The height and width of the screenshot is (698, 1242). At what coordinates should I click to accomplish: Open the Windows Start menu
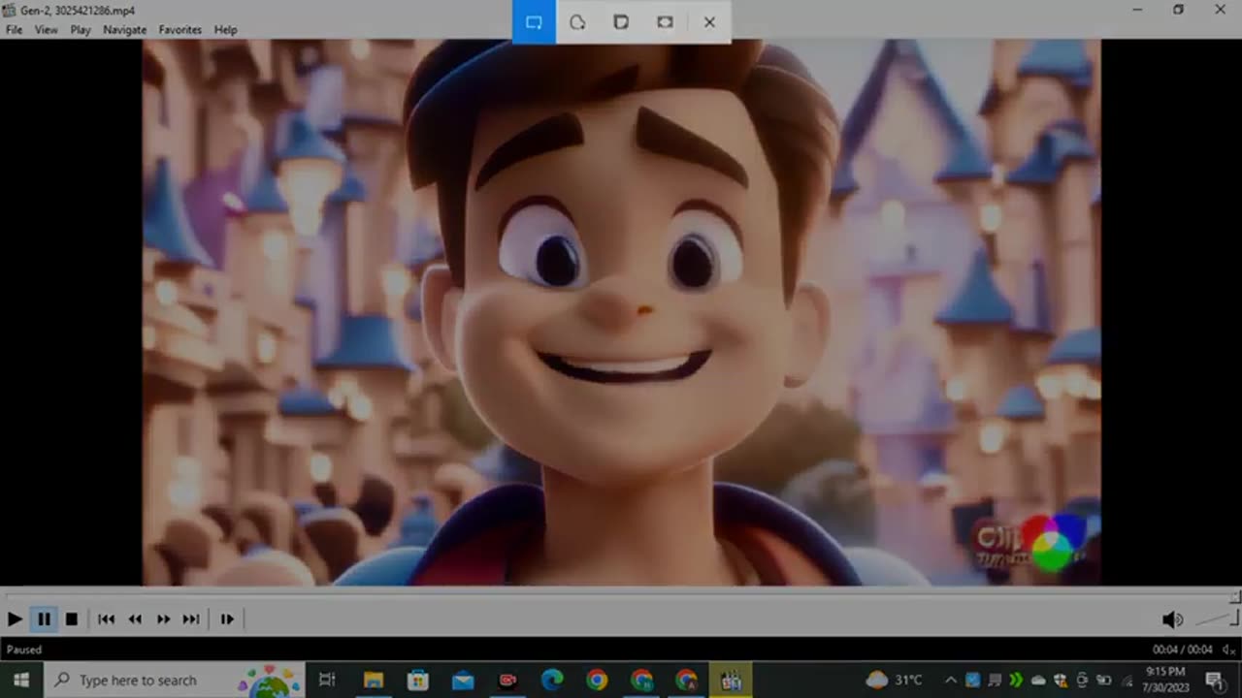click(21, 680)
